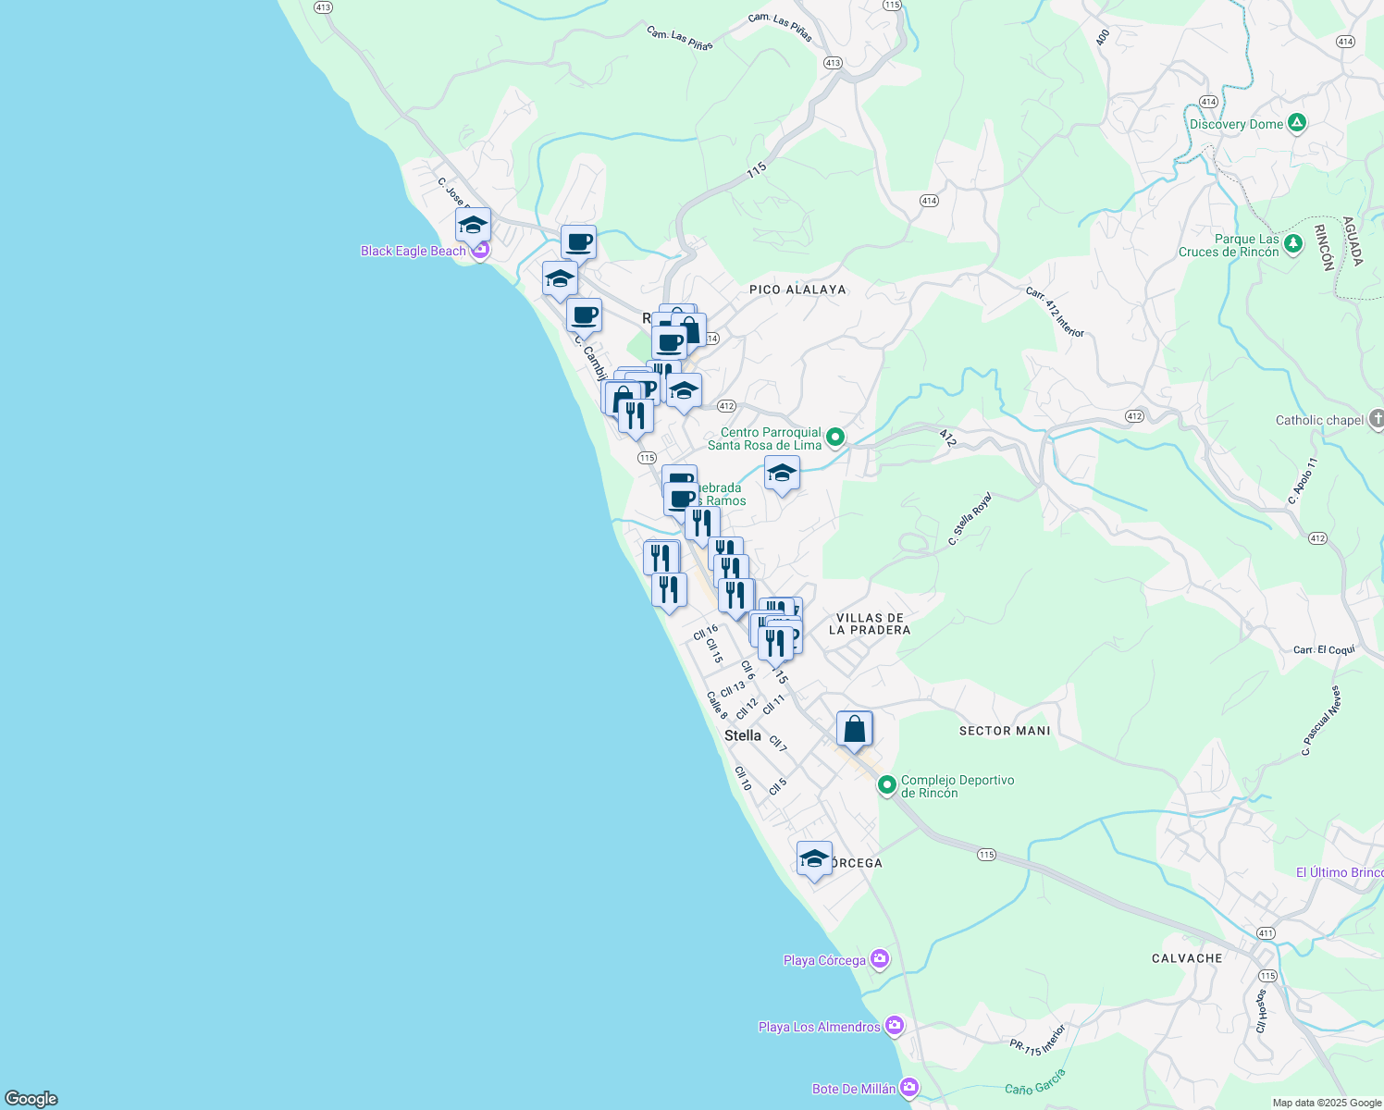This screenshot has height=1110, width=1384.
Task: Click the Google logo
Action: coord(31,1099)
